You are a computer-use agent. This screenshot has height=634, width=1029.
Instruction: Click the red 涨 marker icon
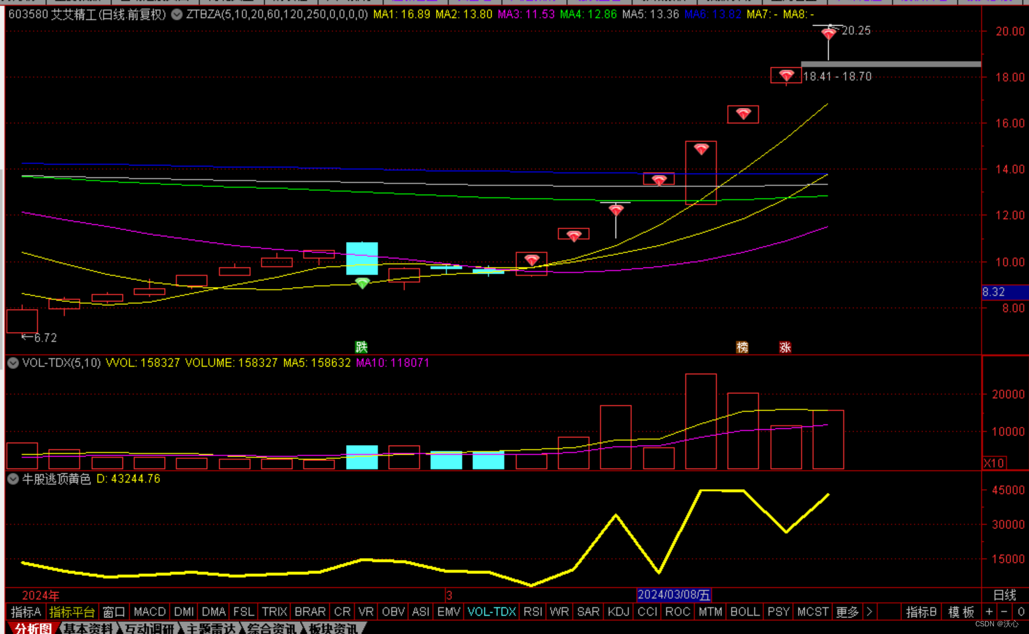[x=785, y=347]
